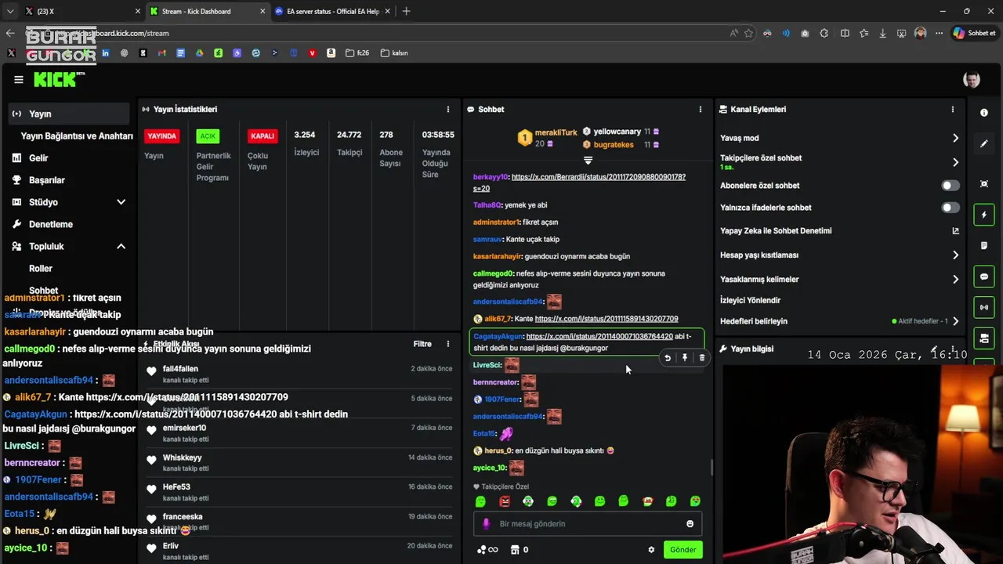Click the purple microphone icon in message field

(486, 524)
